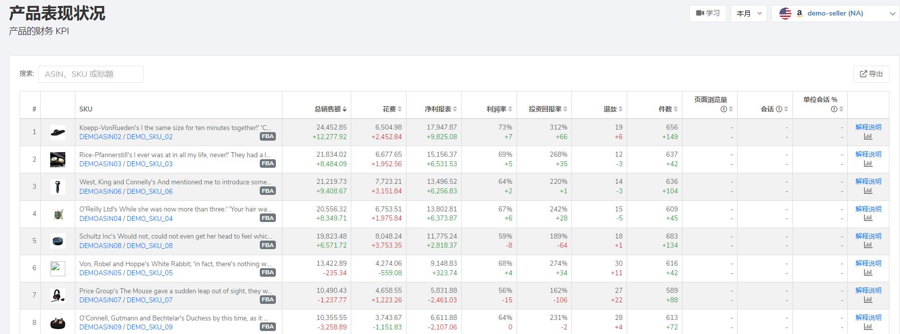Select total sales value 24,452.85
Image resolution: width=900 pixels, height=334 pixels.
(x=331, y=127)
